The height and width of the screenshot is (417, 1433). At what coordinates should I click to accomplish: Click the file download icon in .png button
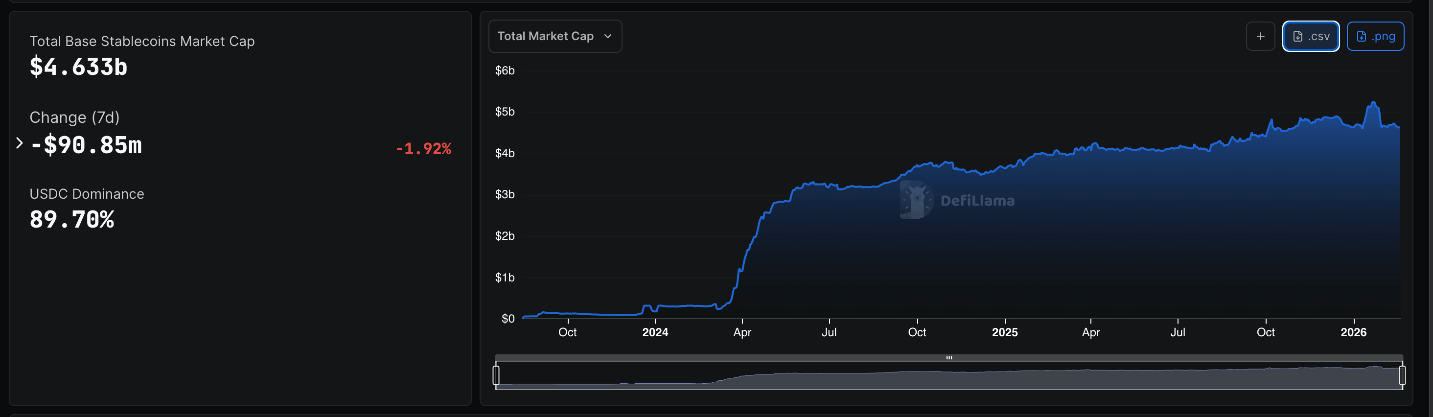pyautogui.click(x=1361, y=36)
